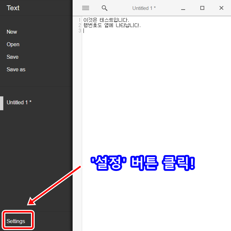Click the Text app title in sidebar
The image size is (231, 231).
tap(13, 8)
